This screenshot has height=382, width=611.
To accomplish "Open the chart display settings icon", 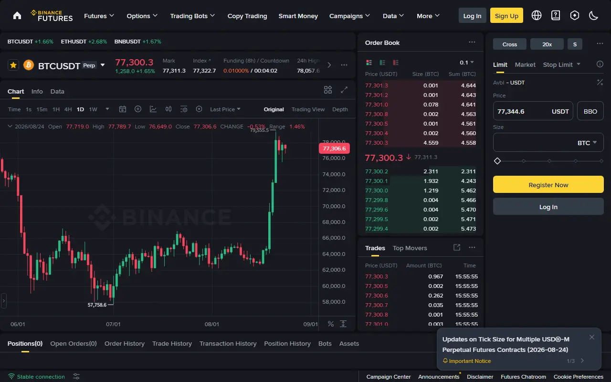I will [x=184, y=109].
